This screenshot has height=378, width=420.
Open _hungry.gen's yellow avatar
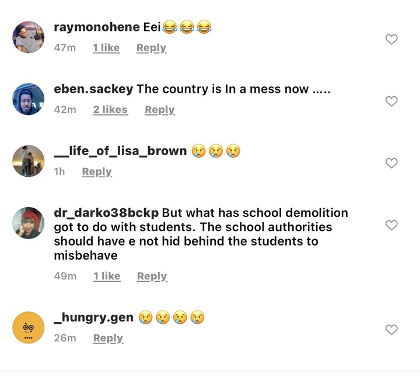pyautogui.click(x=29, y=327)
